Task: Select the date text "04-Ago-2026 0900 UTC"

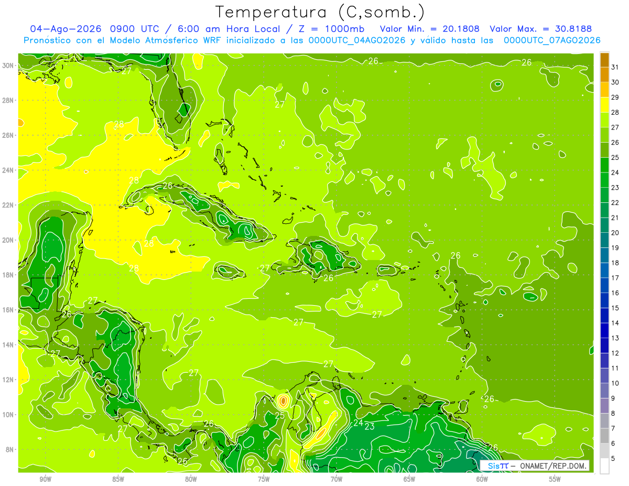Action: click(x=96, y=29)
